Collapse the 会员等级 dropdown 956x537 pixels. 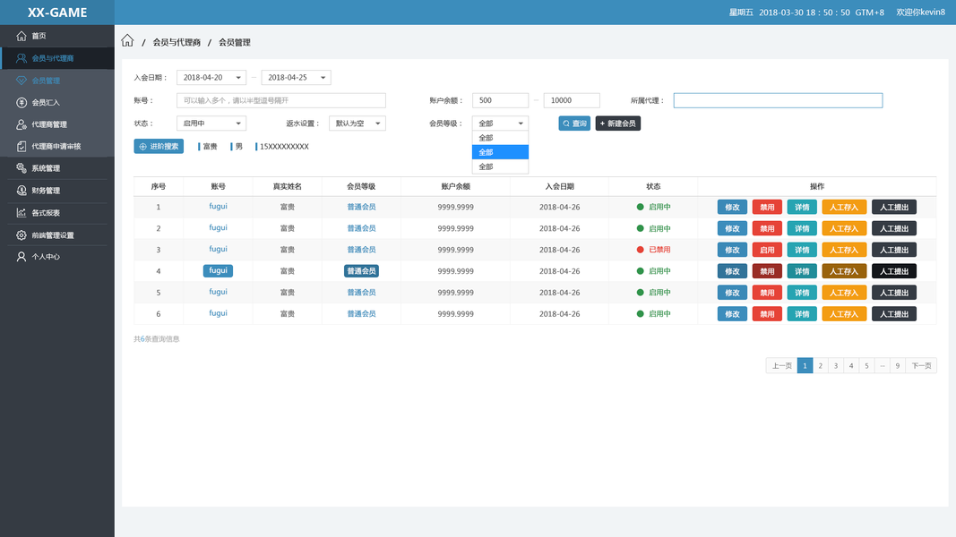tap(500, 123)
